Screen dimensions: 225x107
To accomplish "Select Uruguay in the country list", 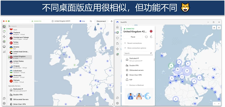I will (20, 67).
